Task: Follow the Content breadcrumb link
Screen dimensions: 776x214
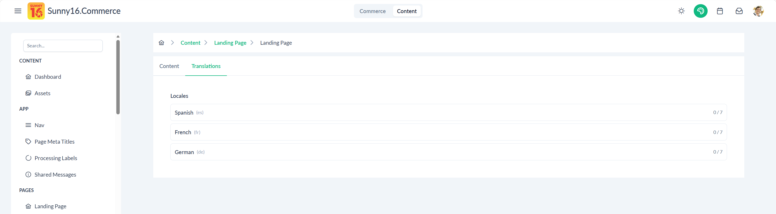Action: [190, 43]
